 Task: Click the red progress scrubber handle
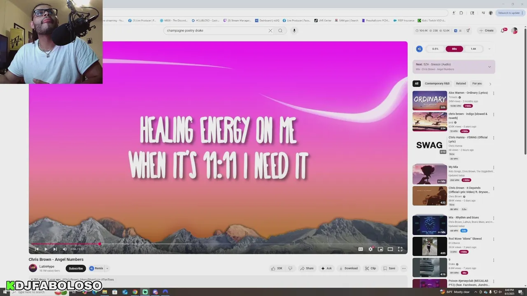[x=100, y=244]
